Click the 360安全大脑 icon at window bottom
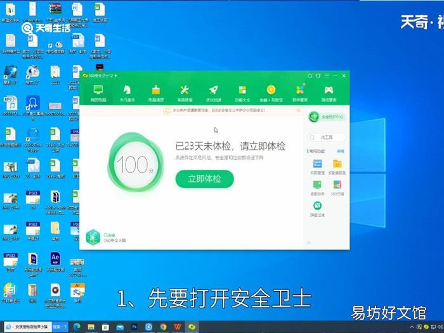This screenshot has width=444, height=333. (x=93, y=237)
